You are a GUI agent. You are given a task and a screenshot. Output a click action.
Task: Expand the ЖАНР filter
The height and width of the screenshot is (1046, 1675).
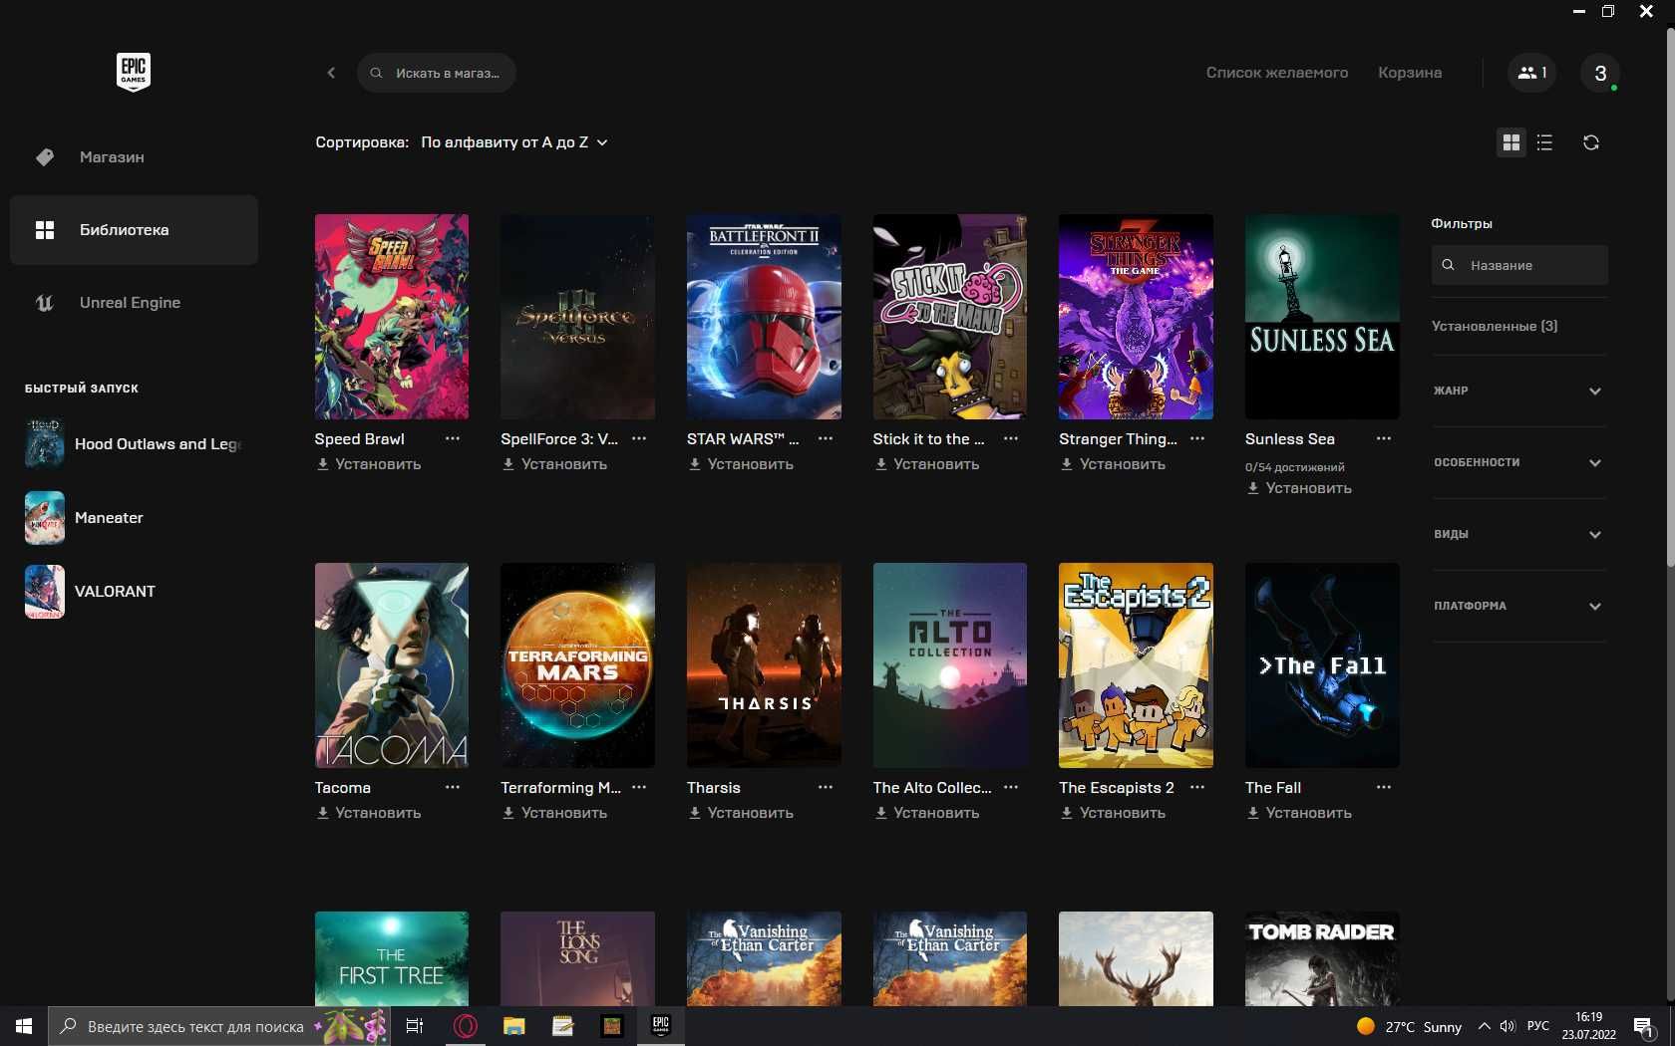(x=1518, y=391)
